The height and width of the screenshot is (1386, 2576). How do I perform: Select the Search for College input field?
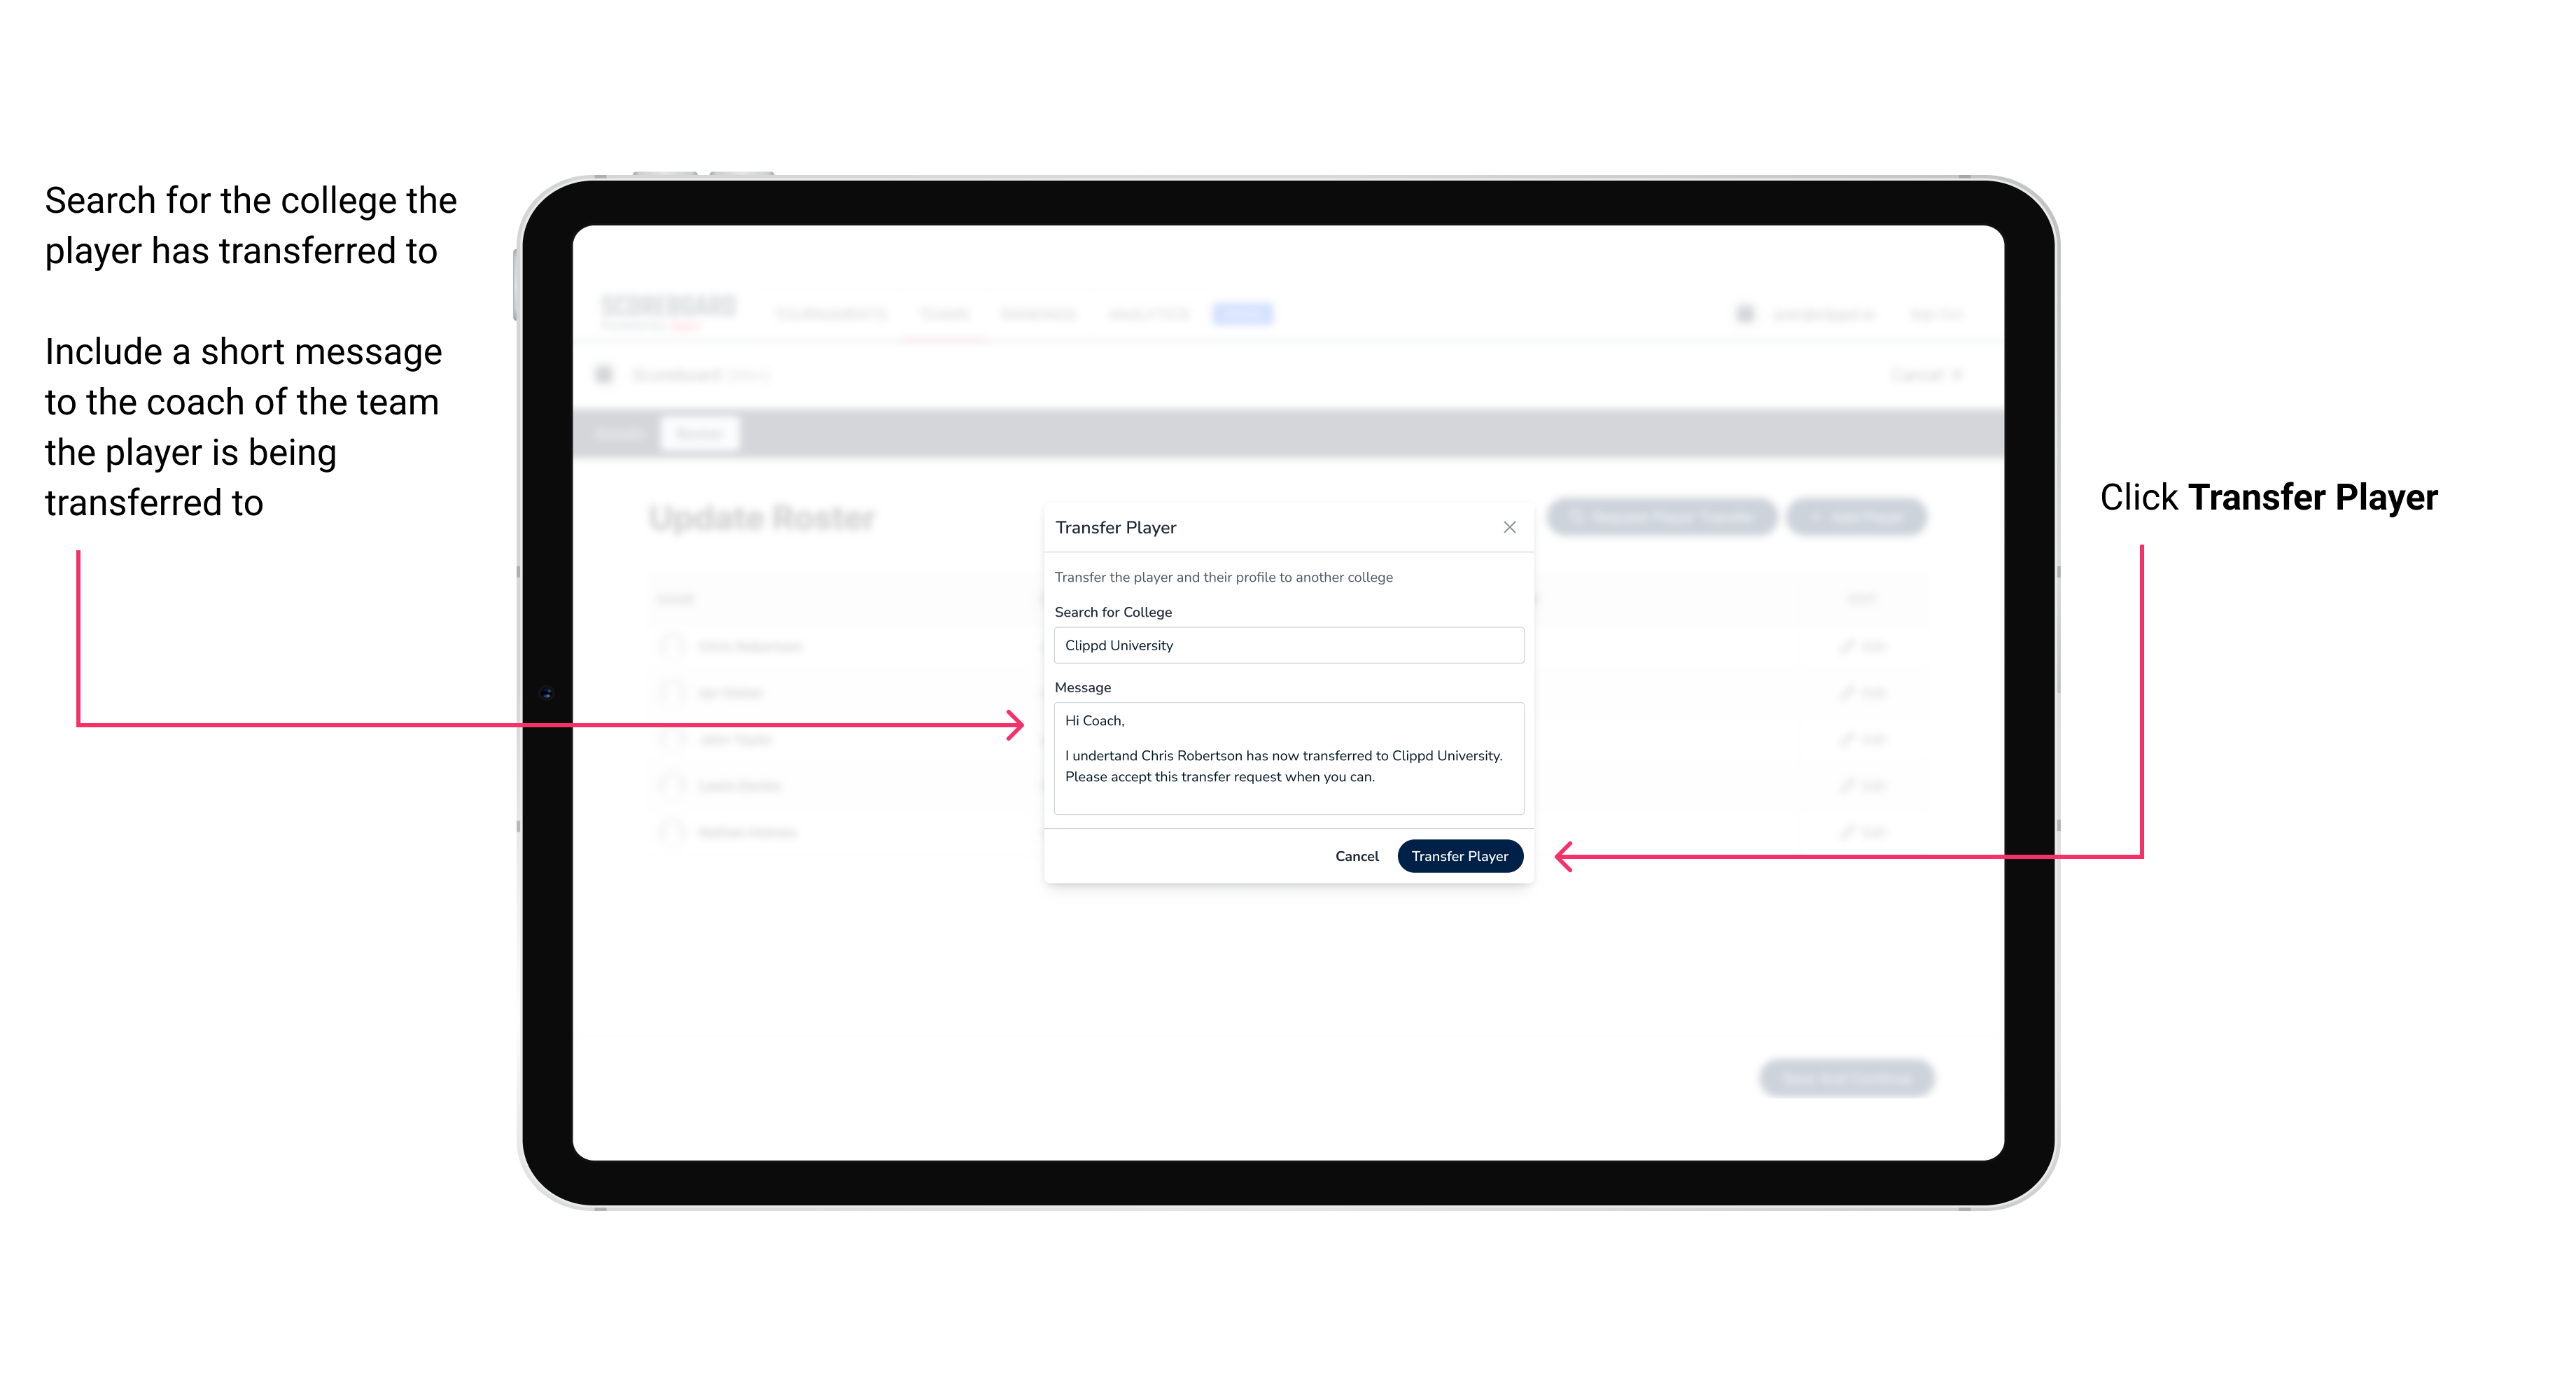click(x=1284, y=645)
